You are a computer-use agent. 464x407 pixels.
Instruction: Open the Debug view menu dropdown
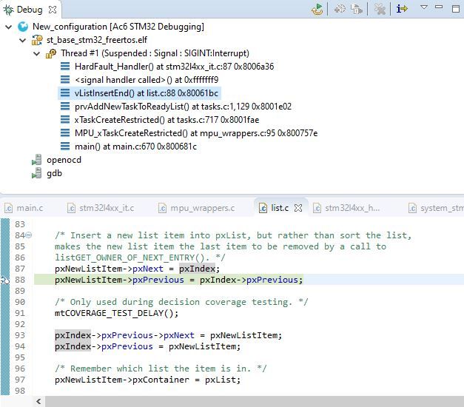click(424, 7)
